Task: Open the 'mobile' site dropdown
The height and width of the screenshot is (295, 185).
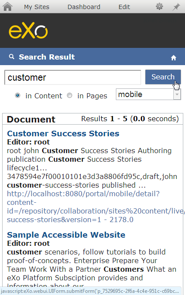Action: 148,94
